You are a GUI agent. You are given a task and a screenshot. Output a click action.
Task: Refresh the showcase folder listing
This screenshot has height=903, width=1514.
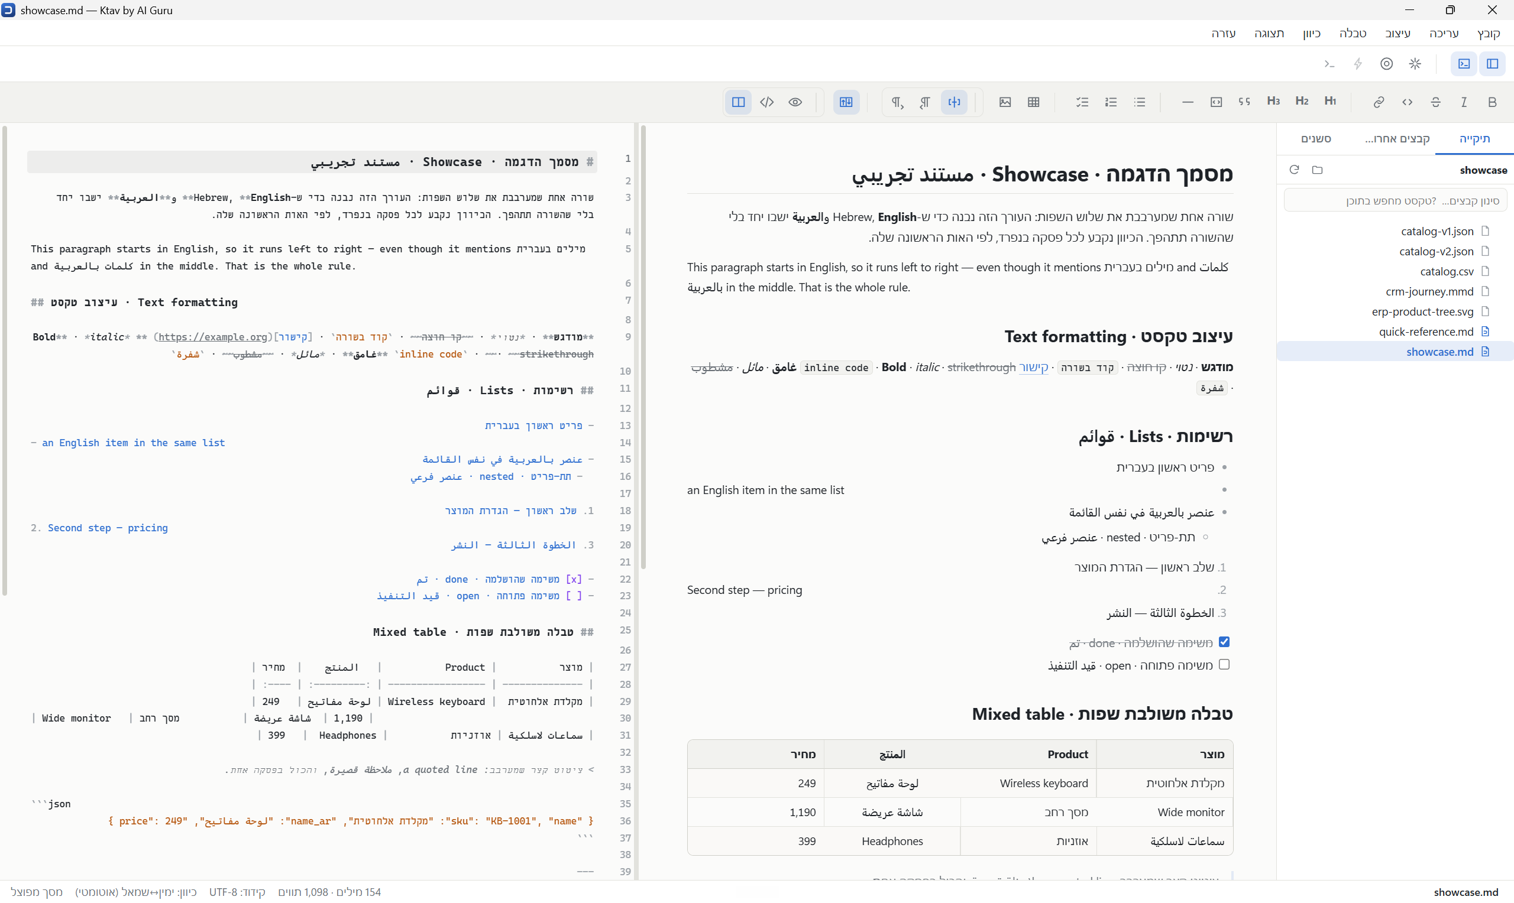(1294, 170)
